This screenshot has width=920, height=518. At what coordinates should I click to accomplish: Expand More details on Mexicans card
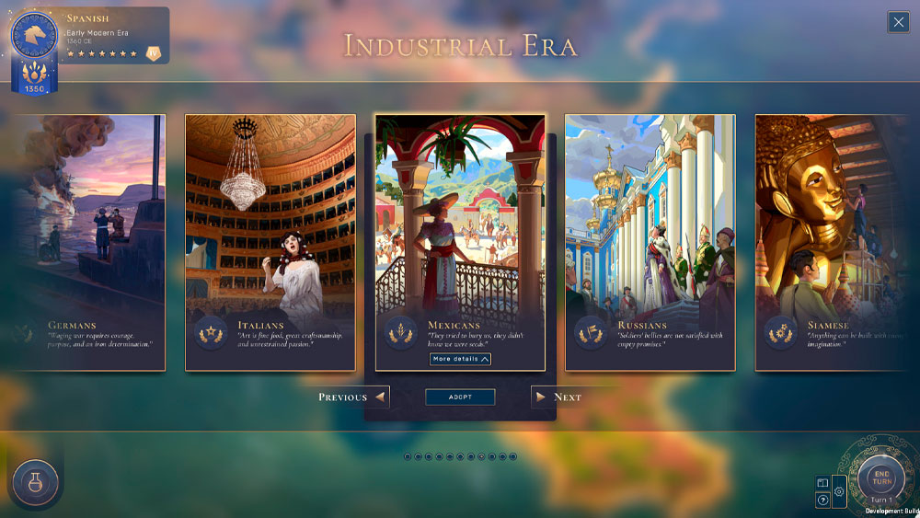[460, 359]
